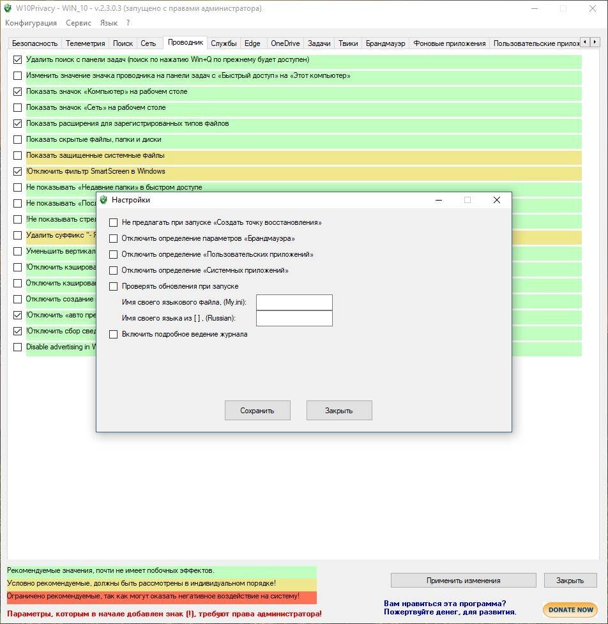Open the ? help menu
Screen dimensions: 608x624
click(128, 23)
